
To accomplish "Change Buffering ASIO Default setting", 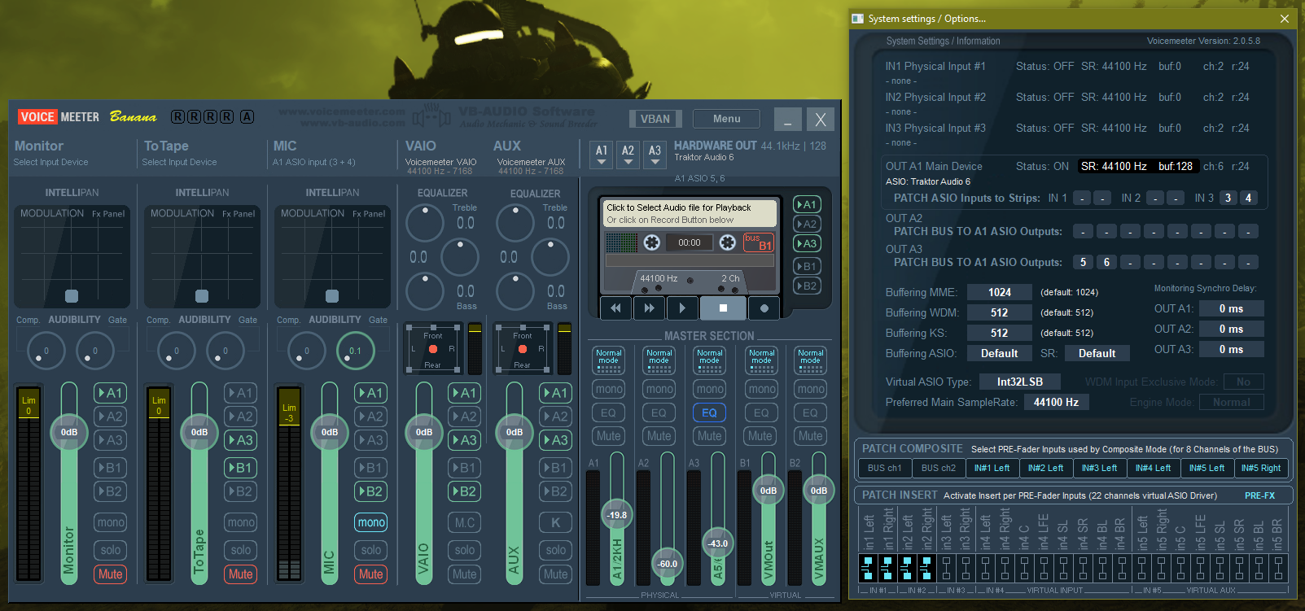I will point(1000,353).
